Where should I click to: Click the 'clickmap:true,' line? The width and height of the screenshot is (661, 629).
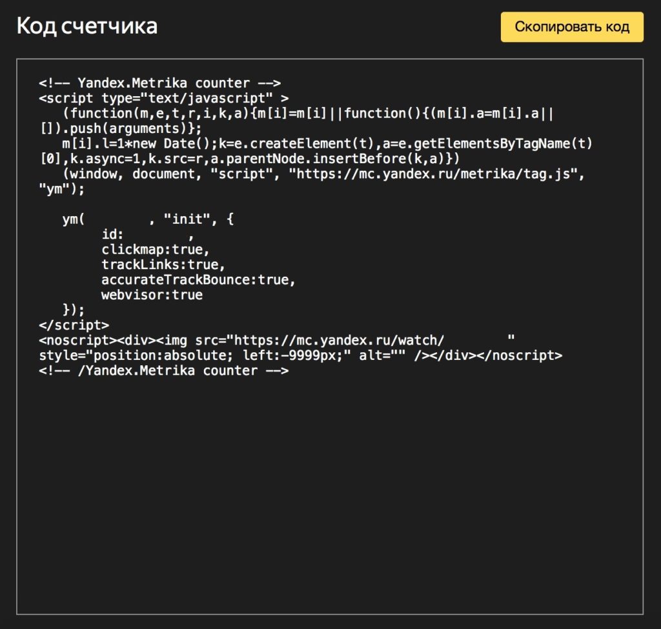155,250
